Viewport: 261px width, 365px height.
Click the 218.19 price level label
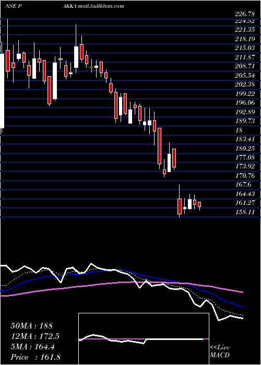245,39
